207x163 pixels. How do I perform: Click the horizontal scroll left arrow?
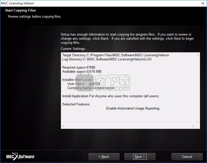[x=64, y=126]
